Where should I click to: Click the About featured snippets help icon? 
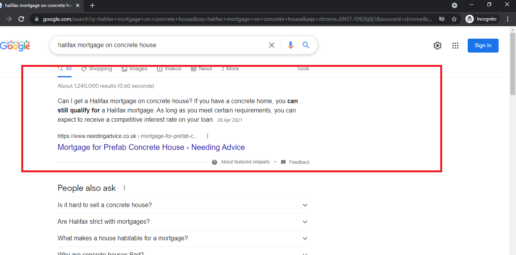coord(215,162)
